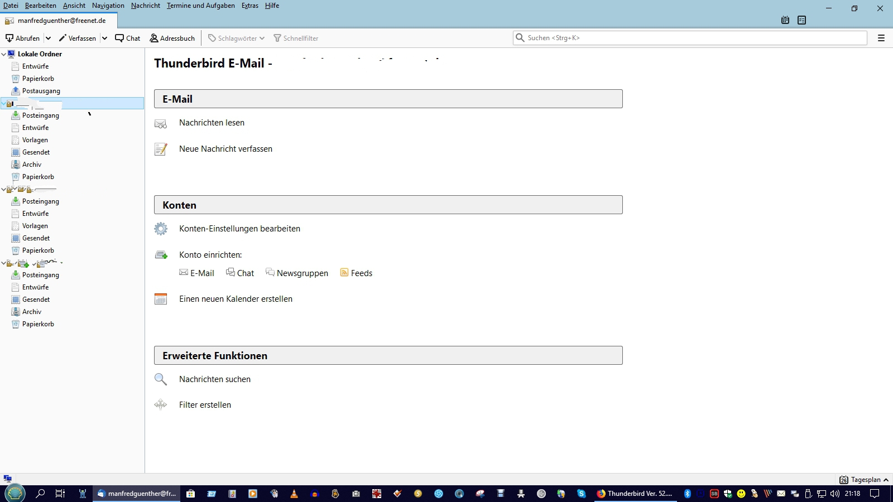Open the Datei menu
The height and width of the screenshot is (502, 893).
11,6
